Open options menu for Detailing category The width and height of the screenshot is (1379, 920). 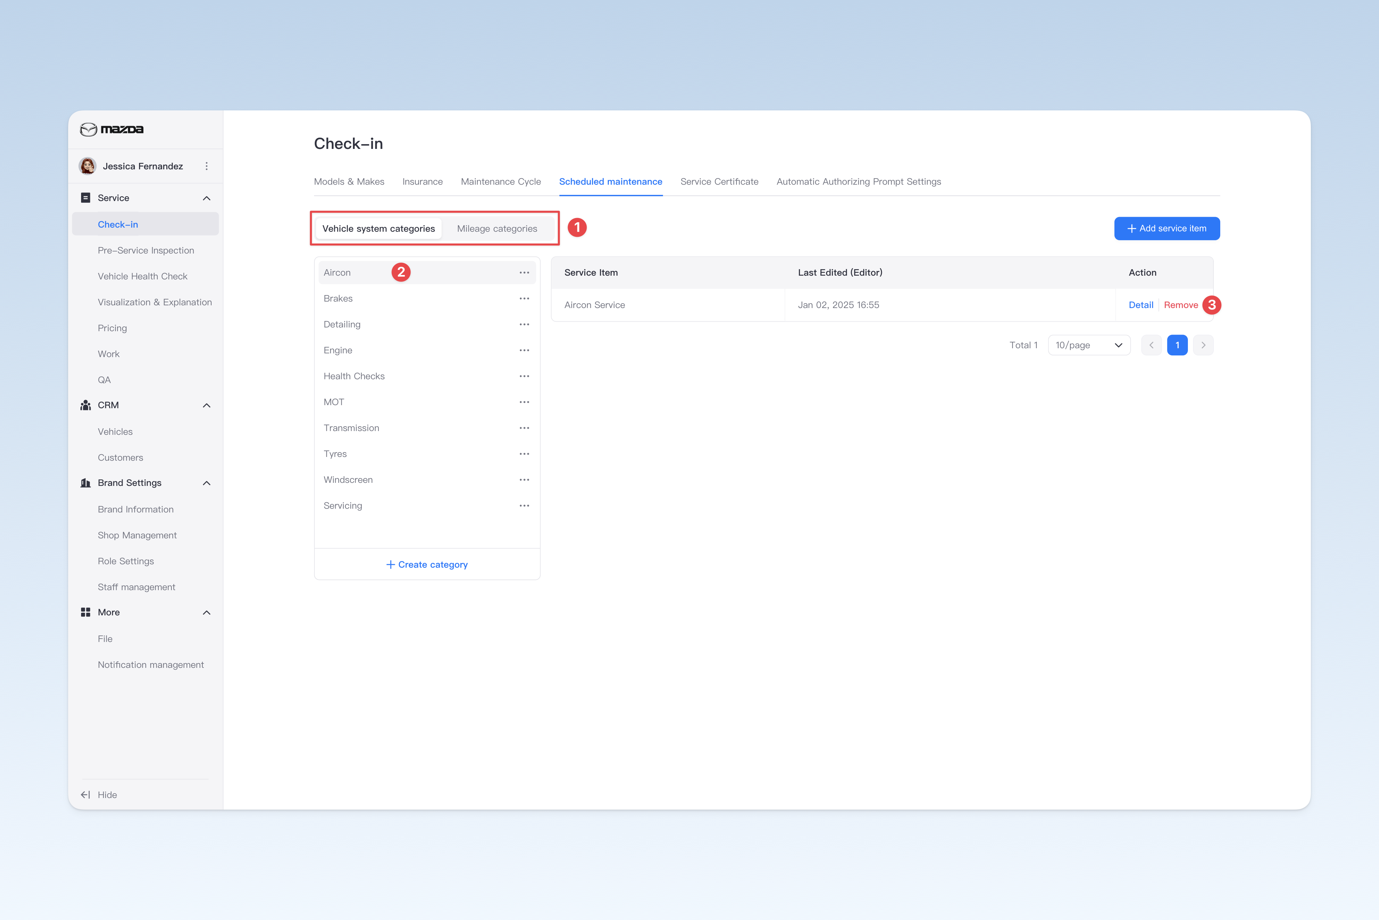point(524,324)
